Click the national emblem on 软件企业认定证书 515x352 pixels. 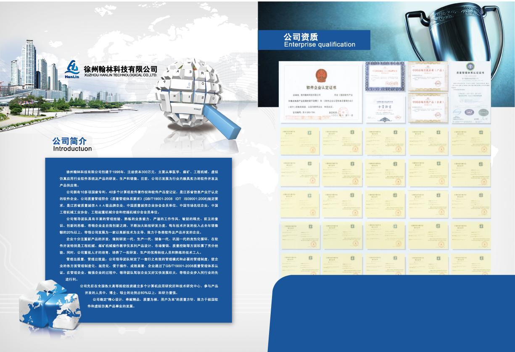click(321, 76)
